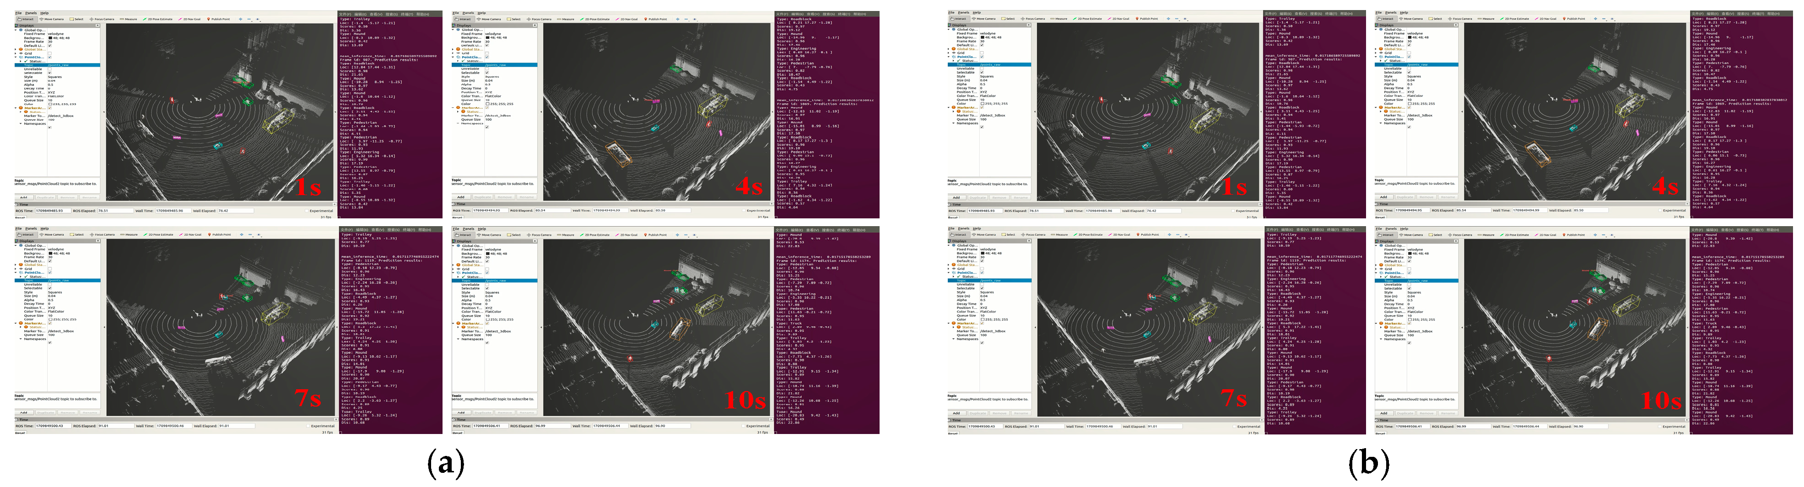This screenshot has width=1804, height=487.
Task: Toggle Grid display checkbox in (a) 1s frame
Action: [x=49, y=53]
